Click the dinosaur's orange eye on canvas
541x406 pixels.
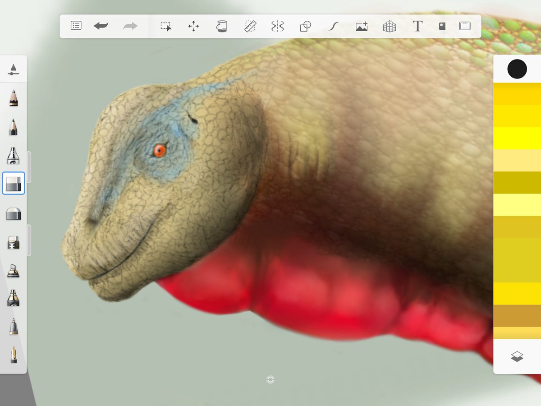(160, 150)
